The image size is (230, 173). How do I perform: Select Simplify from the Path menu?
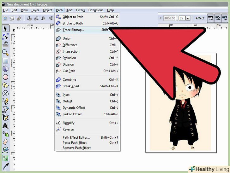tap(68, 123)
